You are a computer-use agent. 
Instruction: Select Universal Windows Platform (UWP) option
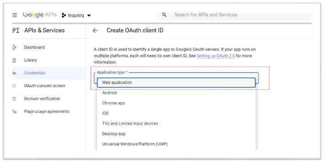click(176, 144)
